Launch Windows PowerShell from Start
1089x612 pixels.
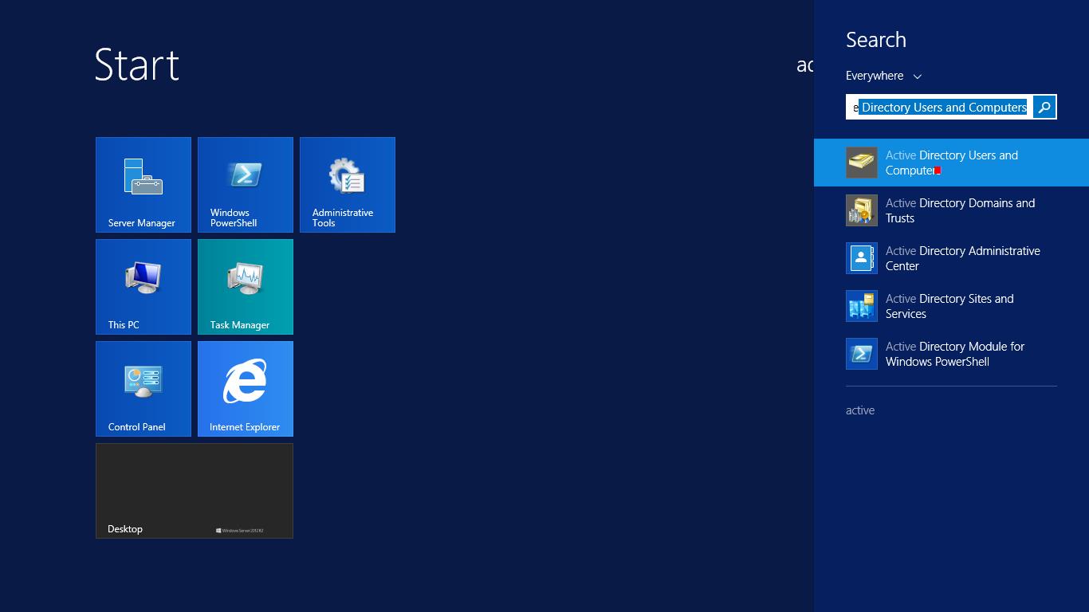245,184
